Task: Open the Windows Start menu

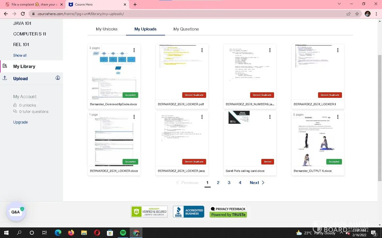Action: pos(6,233)
